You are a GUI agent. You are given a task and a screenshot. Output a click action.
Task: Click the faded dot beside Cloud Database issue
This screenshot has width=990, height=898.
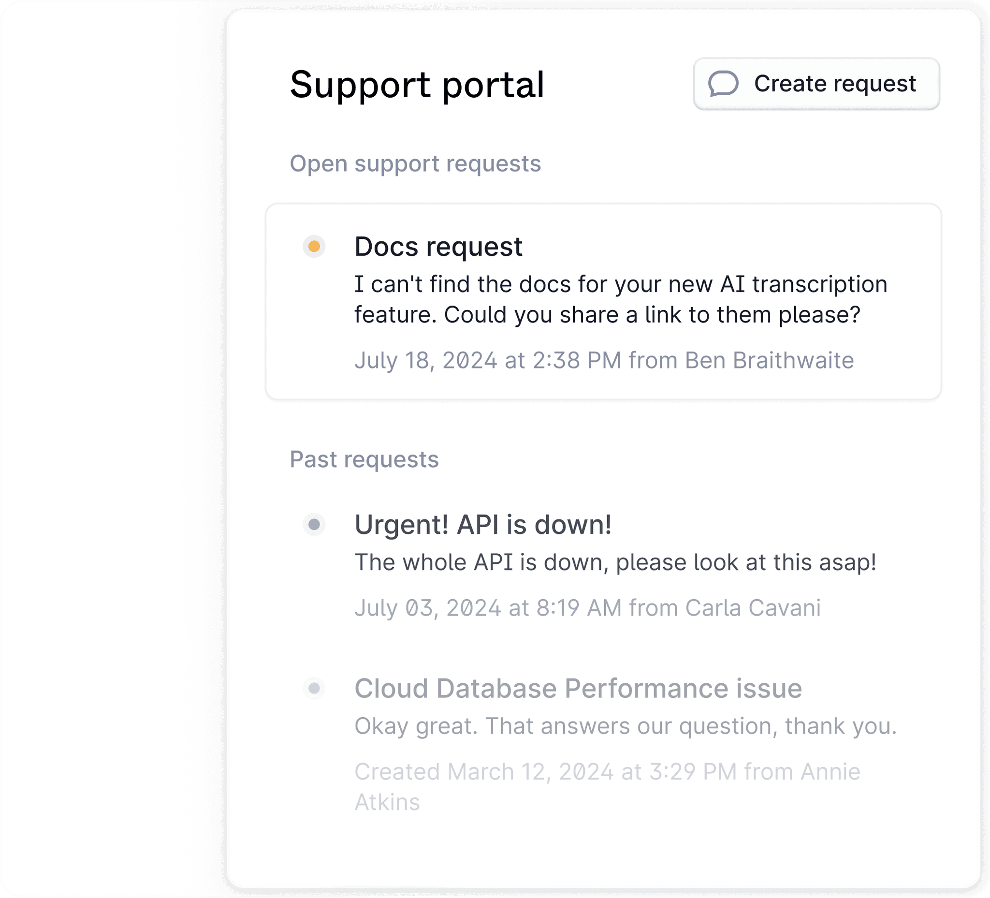314,688
